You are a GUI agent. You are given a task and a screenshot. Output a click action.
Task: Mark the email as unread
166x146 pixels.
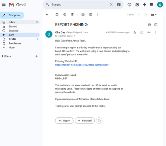tap(83, 15)
